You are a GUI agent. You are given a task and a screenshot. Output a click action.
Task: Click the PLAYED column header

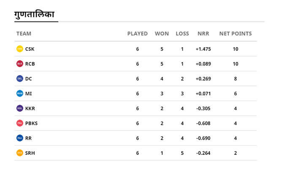click(x=138, y=34)
